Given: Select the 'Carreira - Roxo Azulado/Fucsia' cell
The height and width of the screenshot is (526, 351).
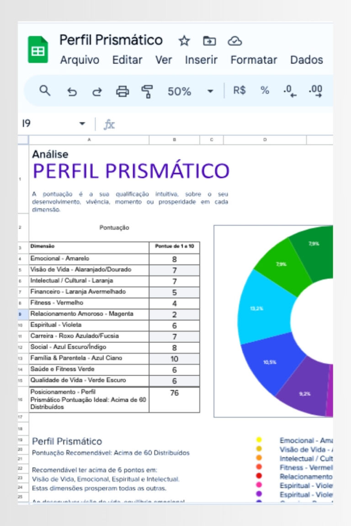Looking at the screenshot, I should point(89,336).
